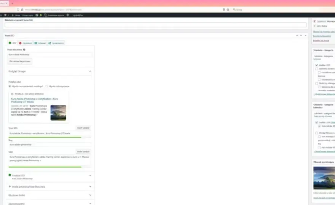Switch to the Schema tab
This screenshot has width=335, height=205.
tap(40, 43)
